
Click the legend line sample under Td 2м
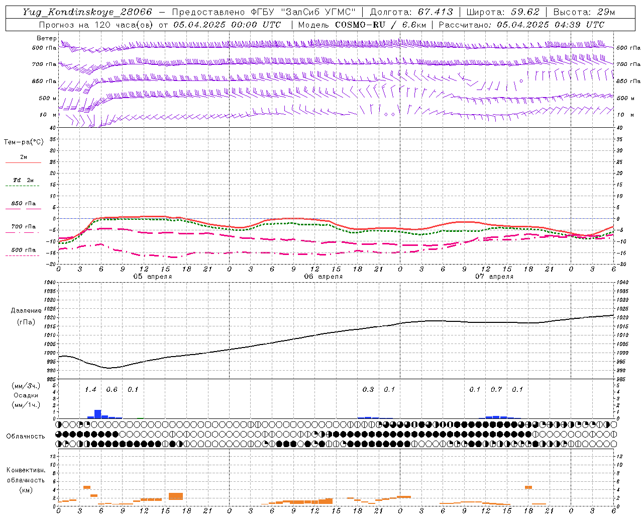[22, 186]
